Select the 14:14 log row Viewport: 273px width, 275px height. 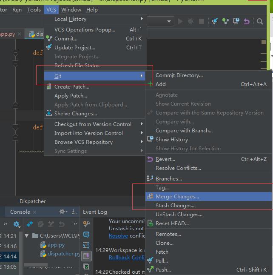tap(9, 256)
